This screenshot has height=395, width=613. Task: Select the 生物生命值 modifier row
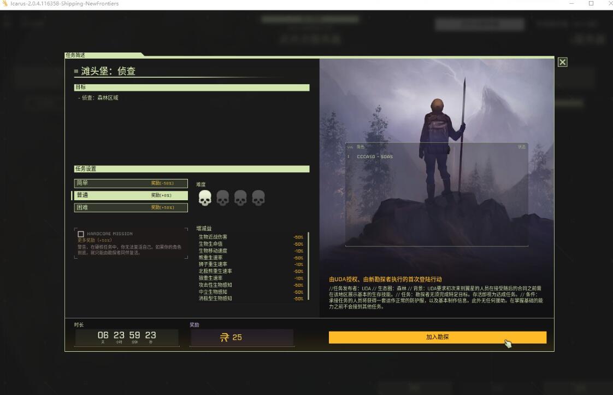click(251, 244)
